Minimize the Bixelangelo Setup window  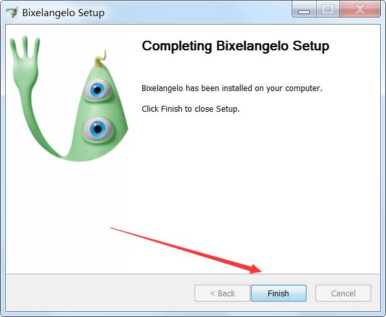304,10
